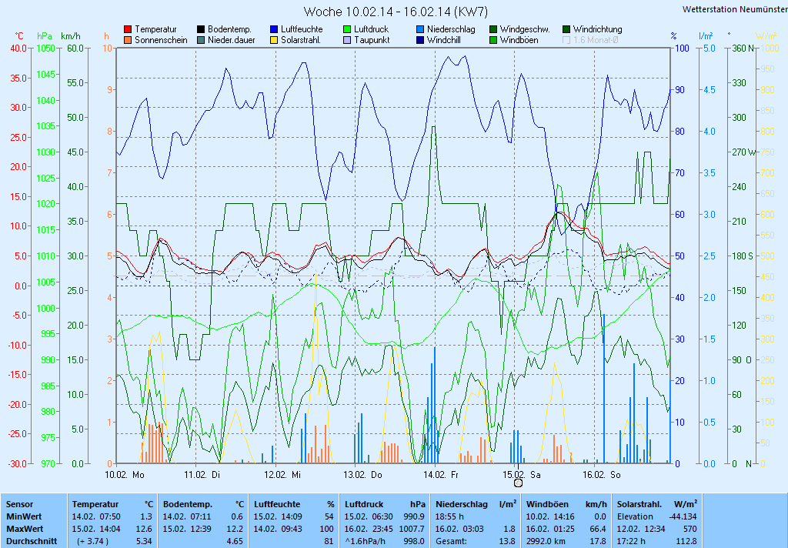Toggle the light-blue Niederschlag legend box
This screenshot has height=548, width=788.
(420, 30)
